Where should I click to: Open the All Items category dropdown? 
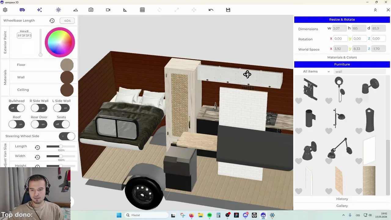(316, 71)
